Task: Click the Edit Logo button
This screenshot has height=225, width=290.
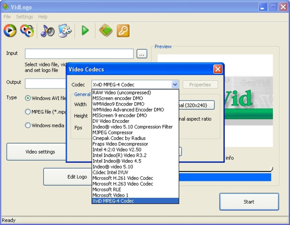Action: (x=77, y=177)
